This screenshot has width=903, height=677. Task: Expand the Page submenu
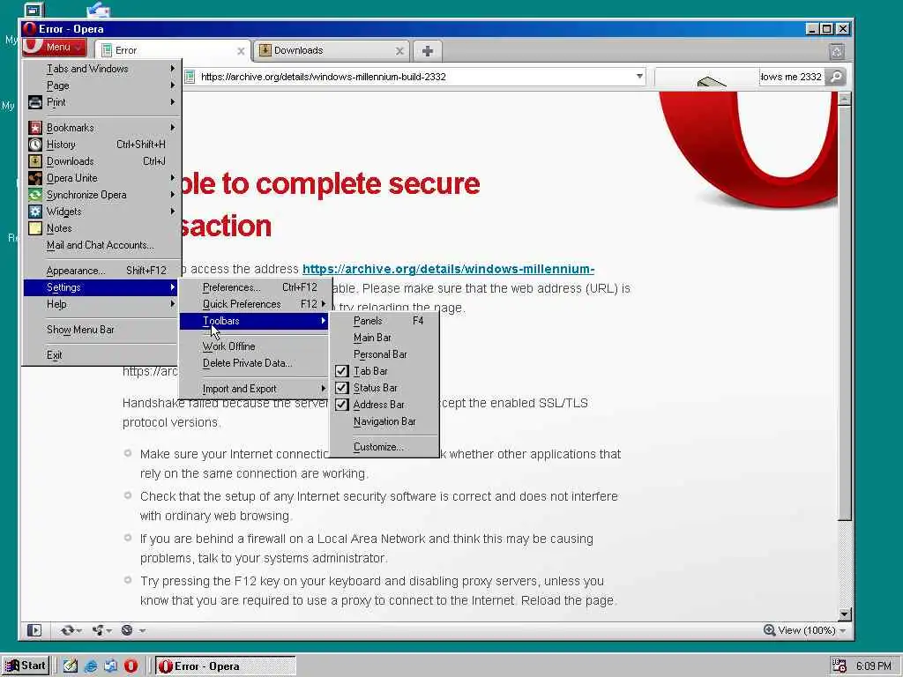coord(101,86)
